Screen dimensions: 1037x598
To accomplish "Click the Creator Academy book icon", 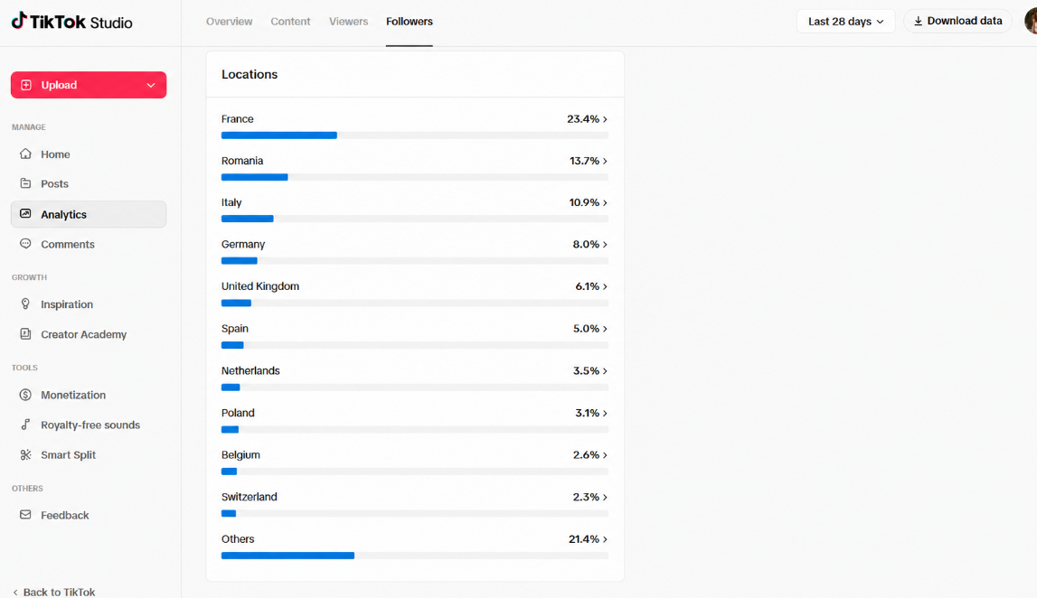I will (x=26, y=333).
